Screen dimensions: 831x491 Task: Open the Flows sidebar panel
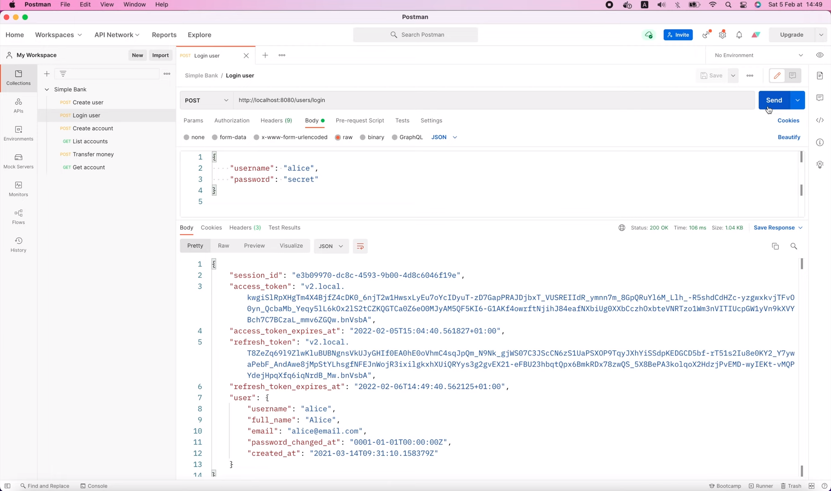(x=18, y=217)
